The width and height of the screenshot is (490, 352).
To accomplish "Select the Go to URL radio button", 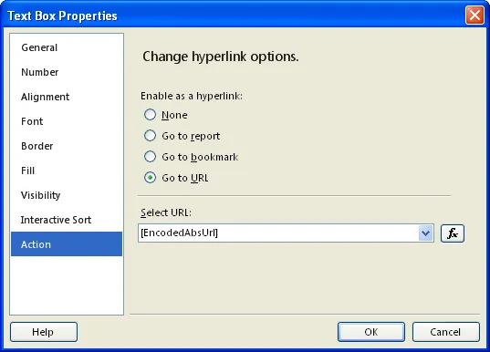I will (x=150, y=178).
